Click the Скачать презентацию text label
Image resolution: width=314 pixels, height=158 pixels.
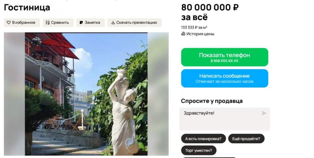click(137, 23)
